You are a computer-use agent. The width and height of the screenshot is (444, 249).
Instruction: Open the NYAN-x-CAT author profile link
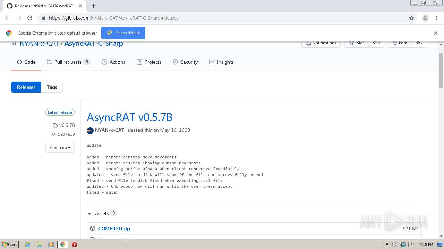click(110, 130)
